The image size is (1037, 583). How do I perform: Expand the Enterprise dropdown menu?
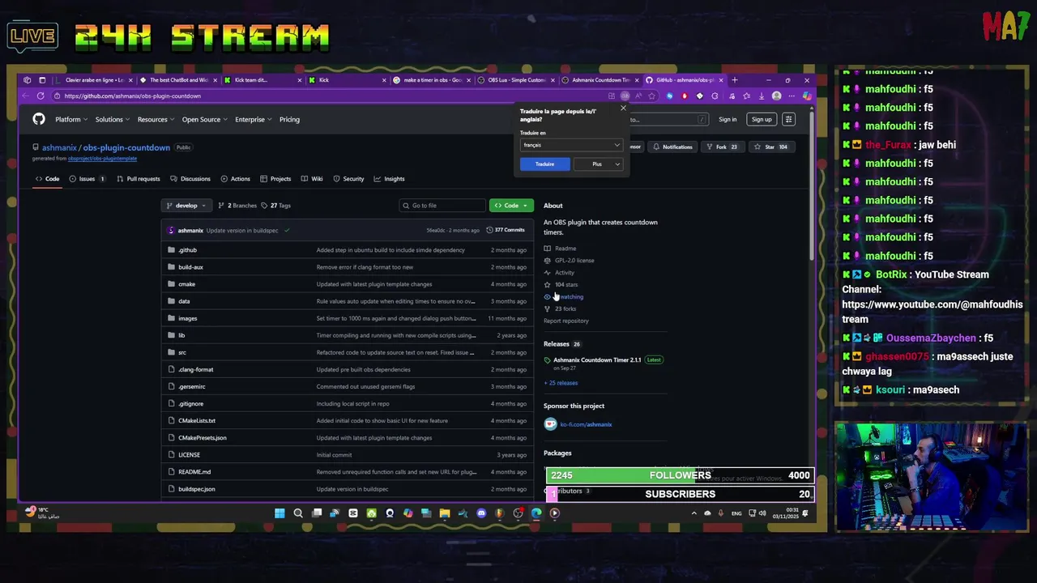(253, 119)
